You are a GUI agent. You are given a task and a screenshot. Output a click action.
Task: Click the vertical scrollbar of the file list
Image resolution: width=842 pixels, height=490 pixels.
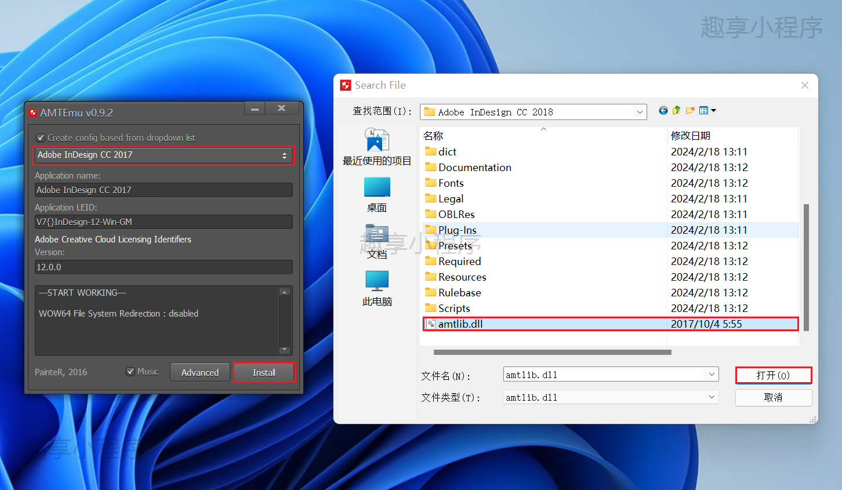click(806, 267)
